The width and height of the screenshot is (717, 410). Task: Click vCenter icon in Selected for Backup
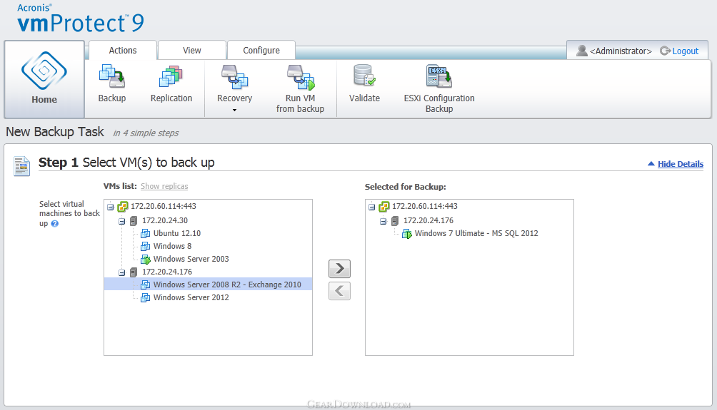tap(384, 207)
